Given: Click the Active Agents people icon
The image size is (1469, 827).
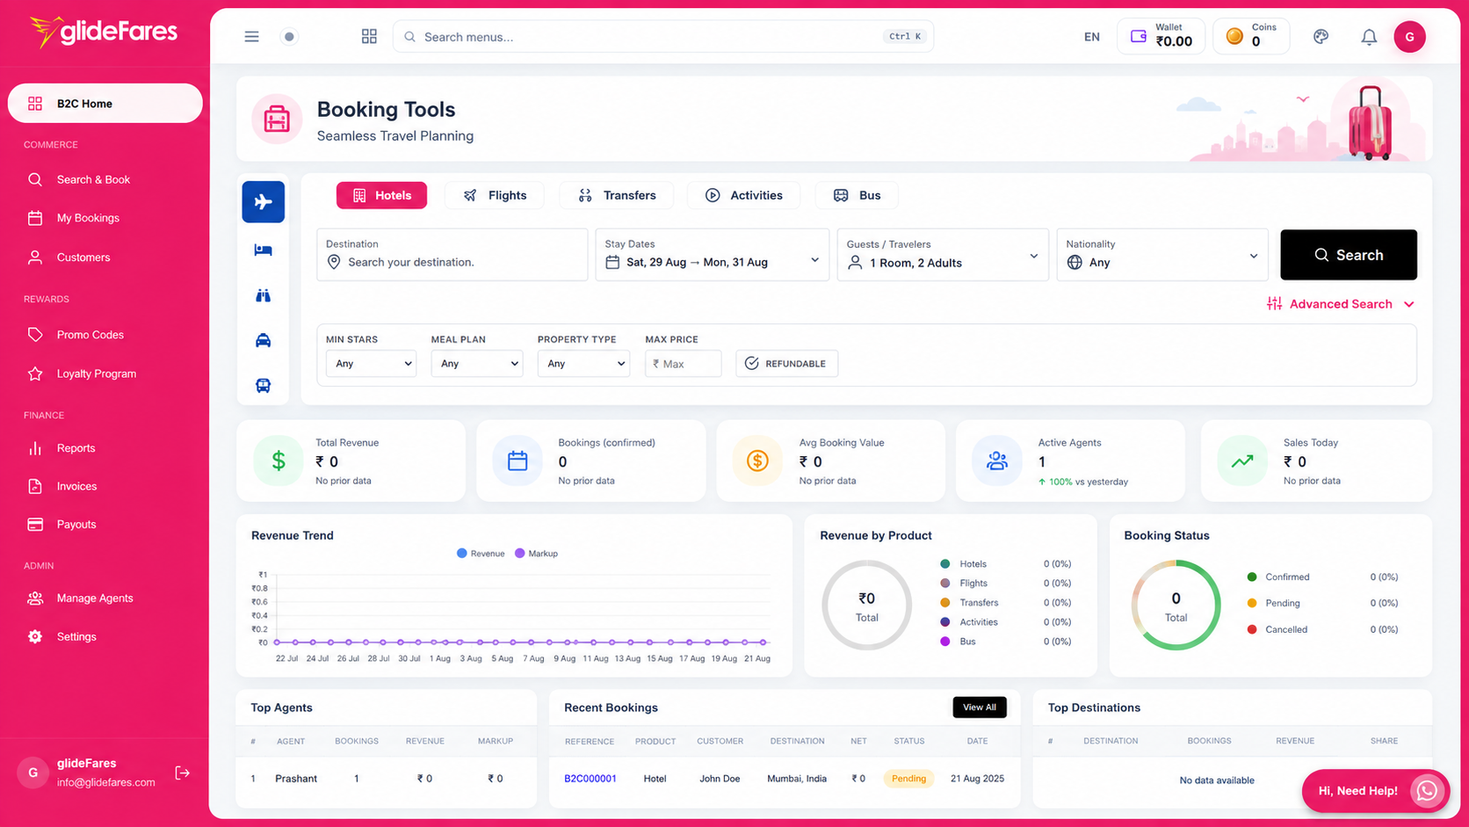Looking at the screenshot, I should tap(997, 461).
